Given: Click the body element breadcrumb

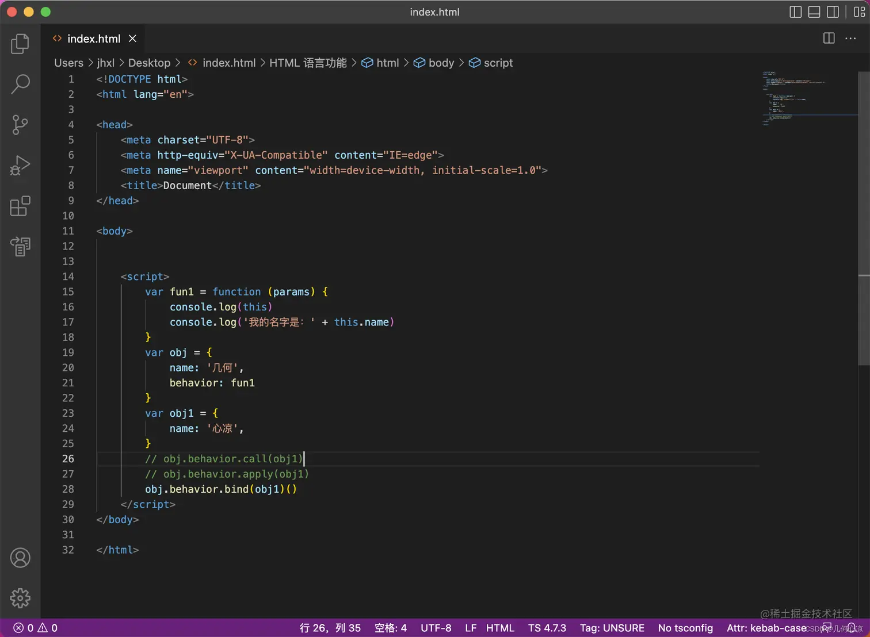Looking at the screenshot, I should (x=434, y=63).
